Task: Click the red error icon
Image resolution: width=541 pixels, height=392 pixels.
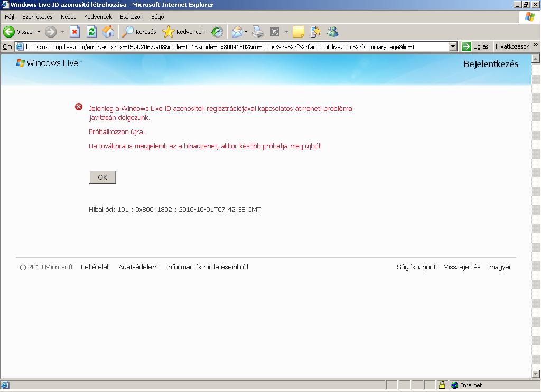Action: (x=79, y=107)
